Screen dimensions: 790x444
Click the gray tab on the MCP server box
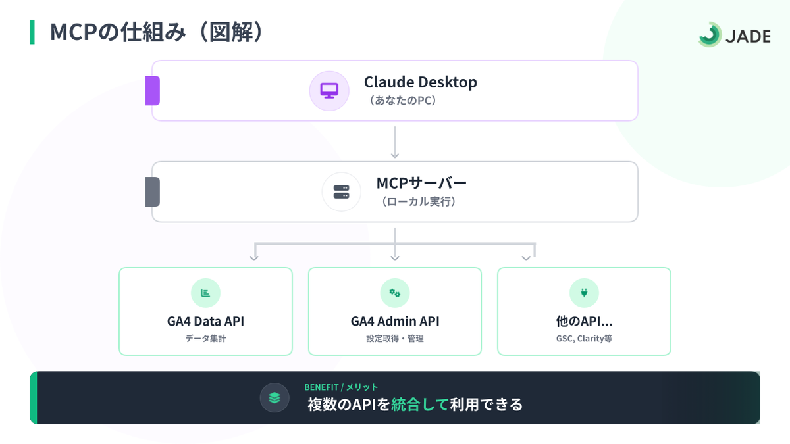(x=153, y=192)
